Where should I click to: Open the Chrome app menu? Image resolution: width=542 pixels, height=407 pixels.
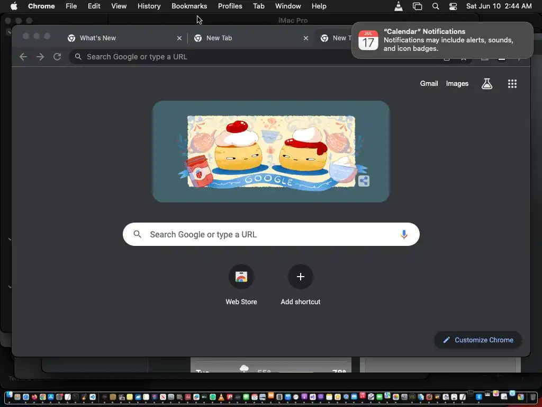tap(41, 6)
